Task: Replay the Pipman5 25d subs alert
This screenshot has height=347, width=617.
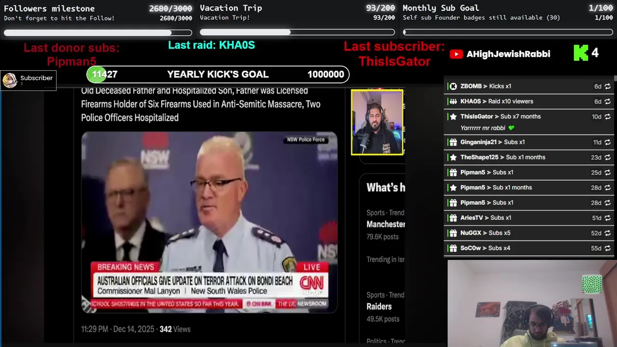Action: (x=607, y=173)
